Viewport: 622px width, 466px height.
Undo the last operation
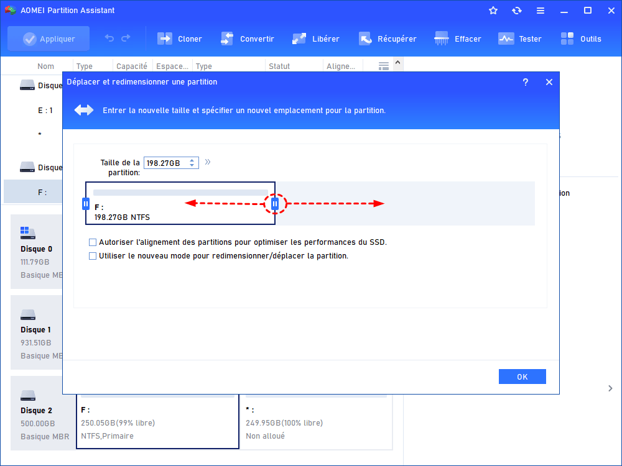point(109,38)
